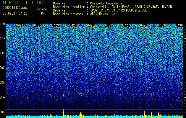Click the 0430 time marker label

pos(179,25)
